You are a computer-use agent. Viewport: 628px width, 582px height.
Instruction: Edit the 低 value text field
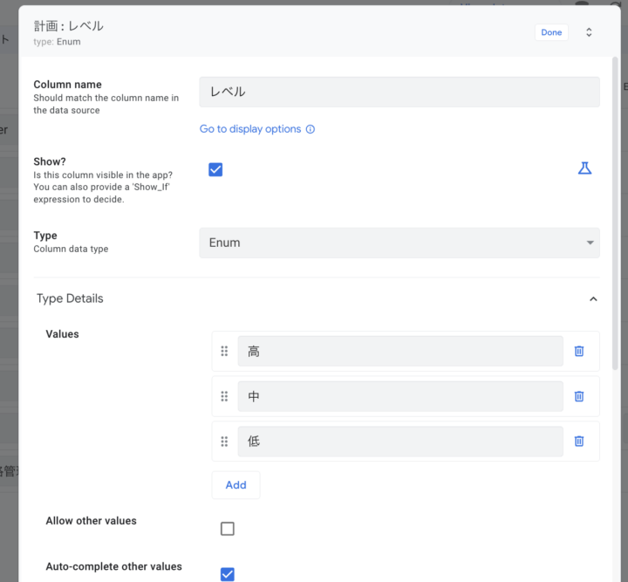click(x=399, y=442)
